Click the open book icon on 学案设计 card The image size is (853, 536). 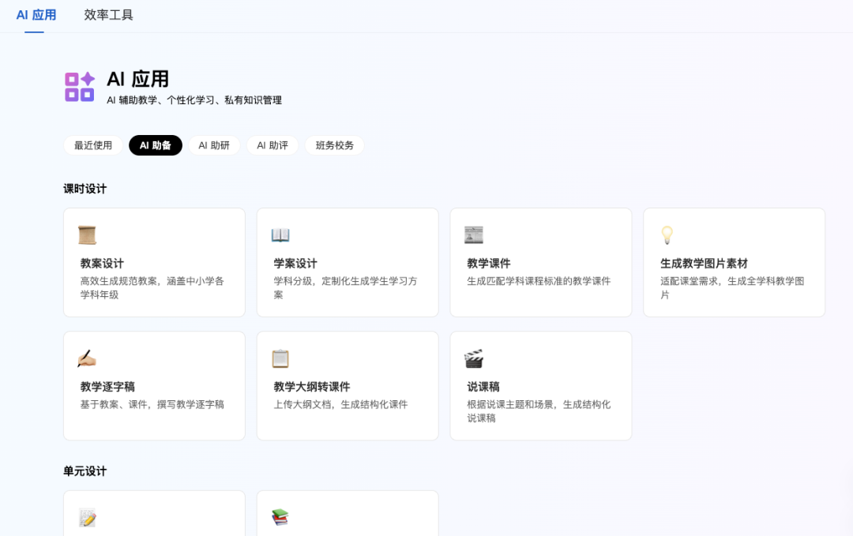tap(280, 234)
